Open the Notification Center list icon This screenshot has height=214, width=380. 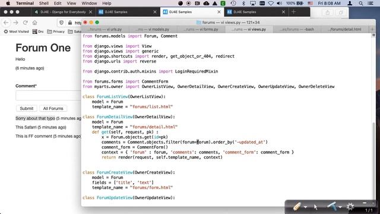[x=370, y=4]
